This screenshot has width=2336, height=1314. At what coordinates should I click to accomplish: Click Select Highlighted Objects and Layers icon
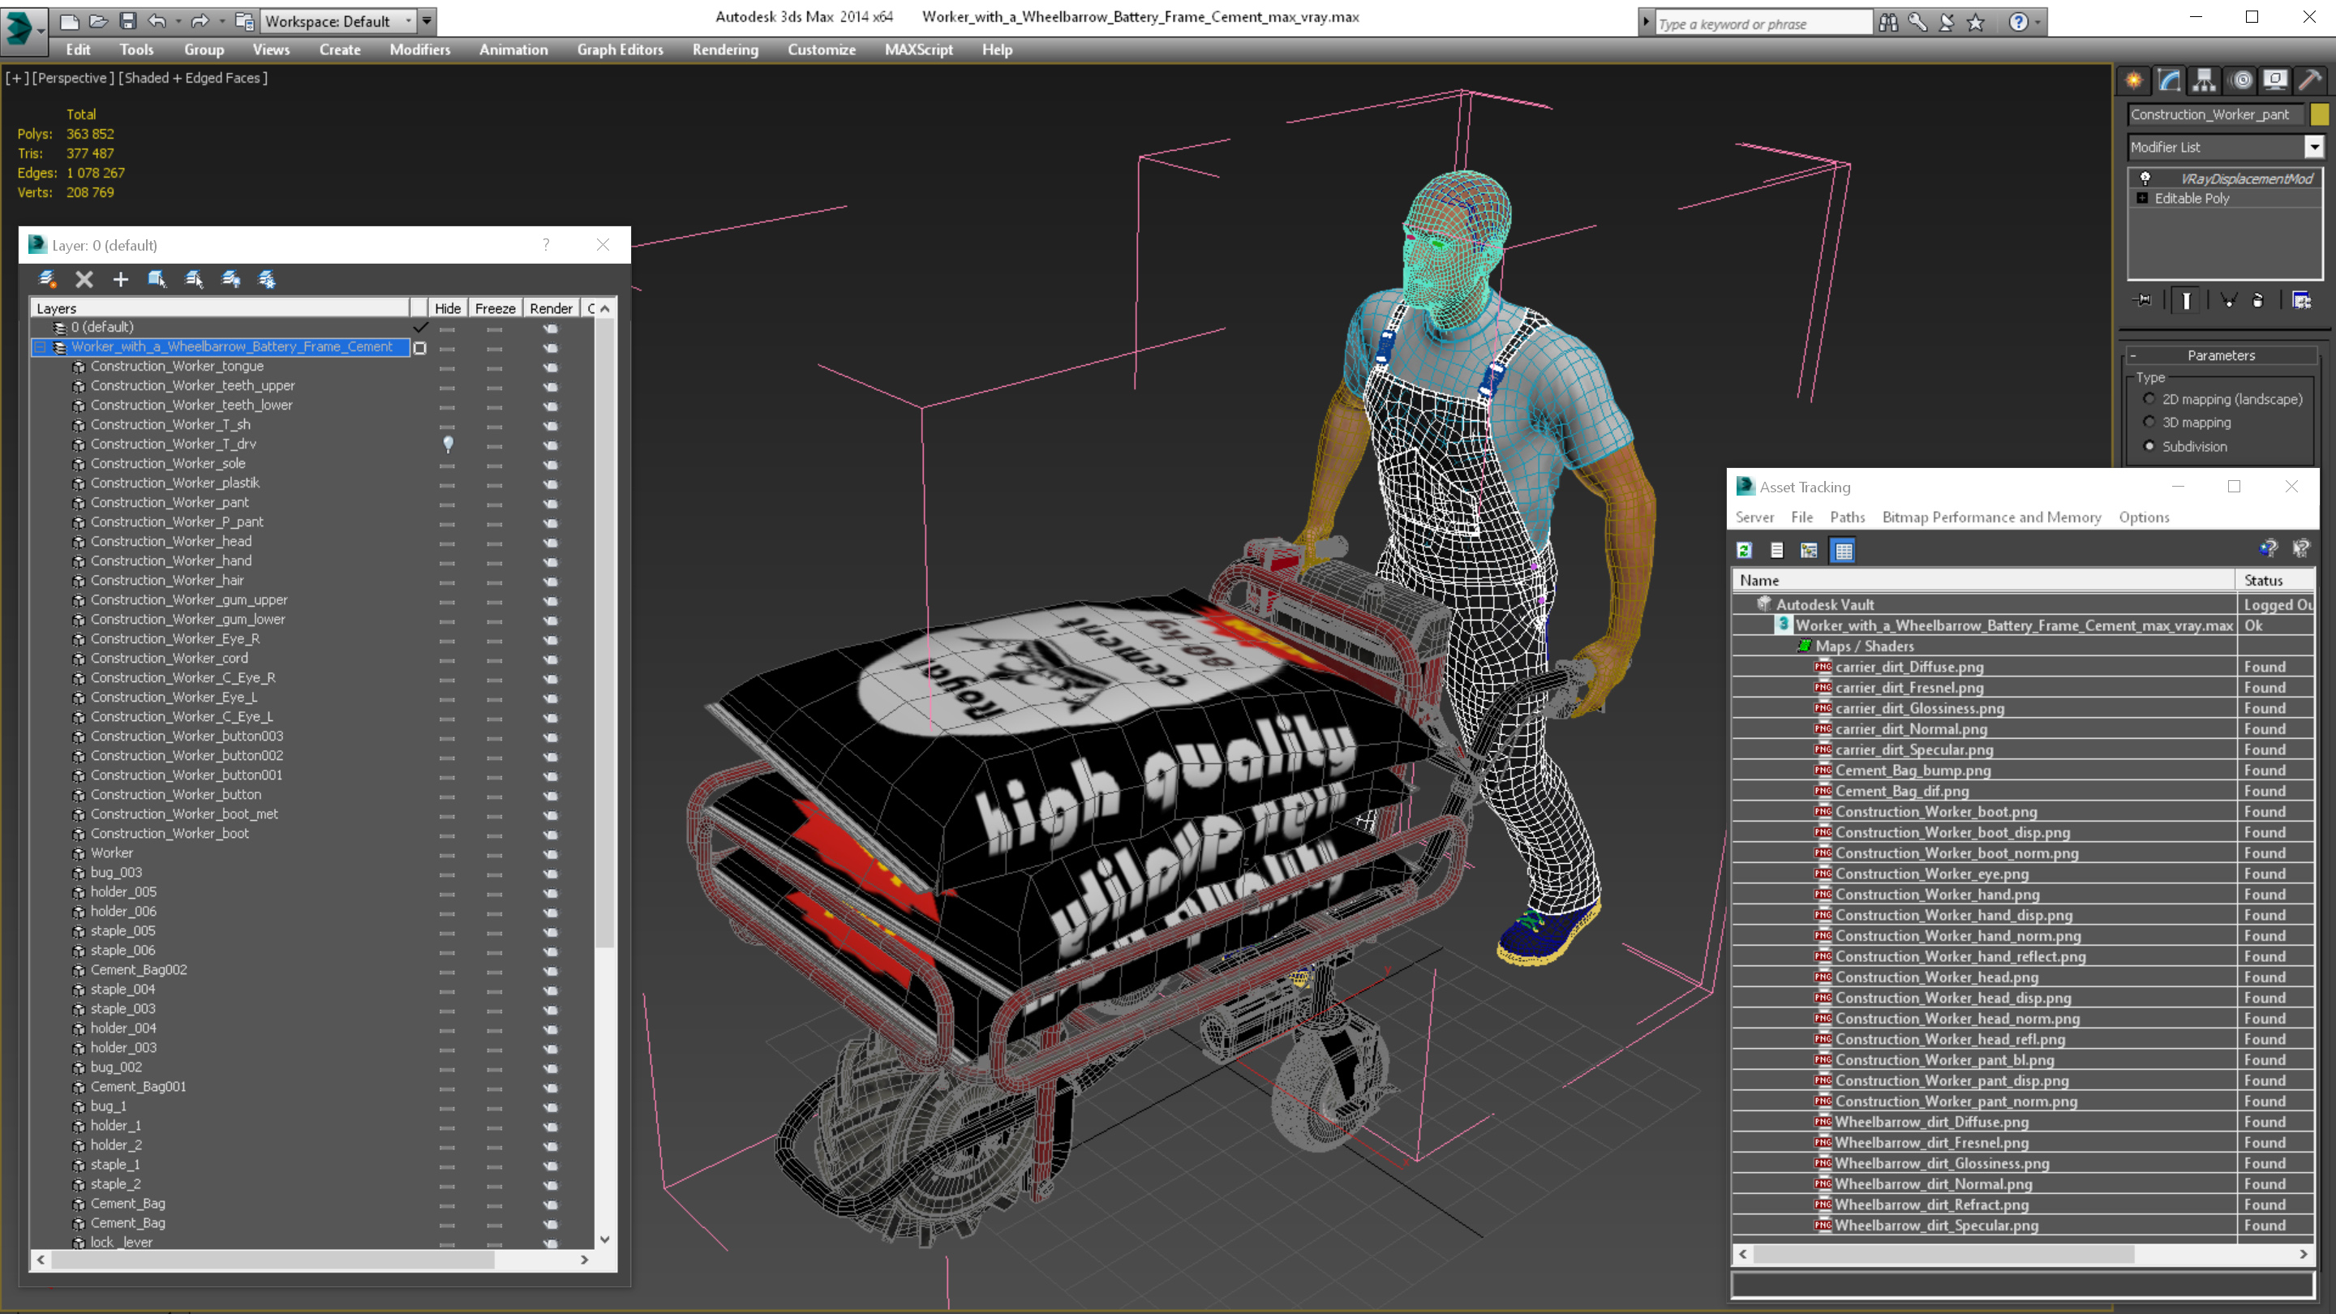(x=157, y=279)
